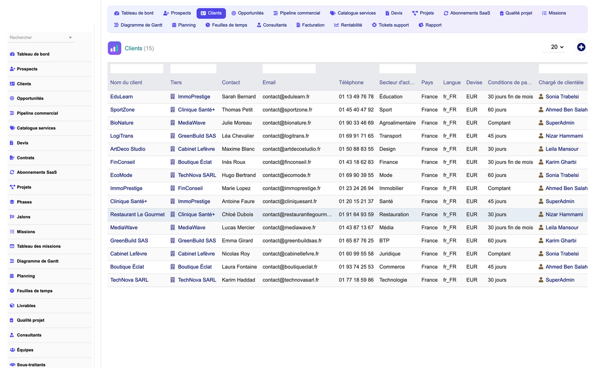594x368 pixels.
Task: Open the Diagramme de Gantt top tab
Action: click(x=138, y=25)
